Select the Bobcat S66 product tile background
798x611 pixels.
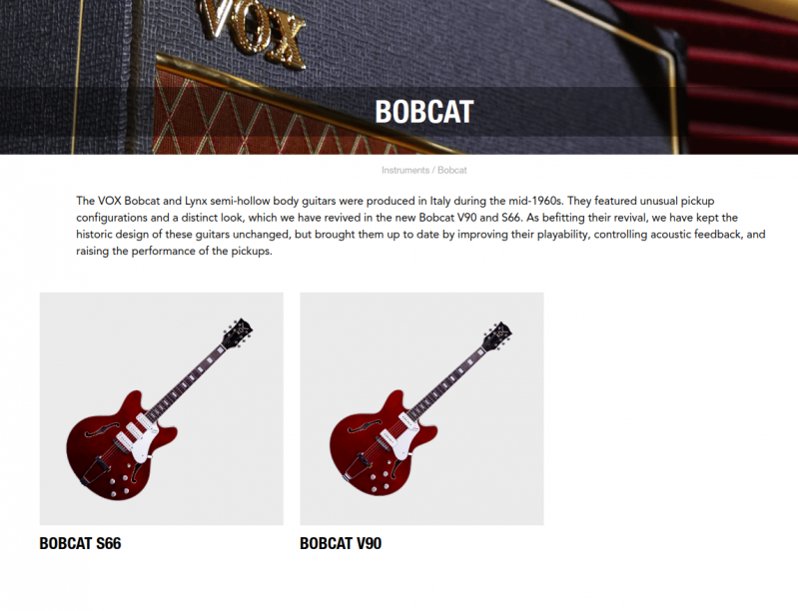[162, 408]
